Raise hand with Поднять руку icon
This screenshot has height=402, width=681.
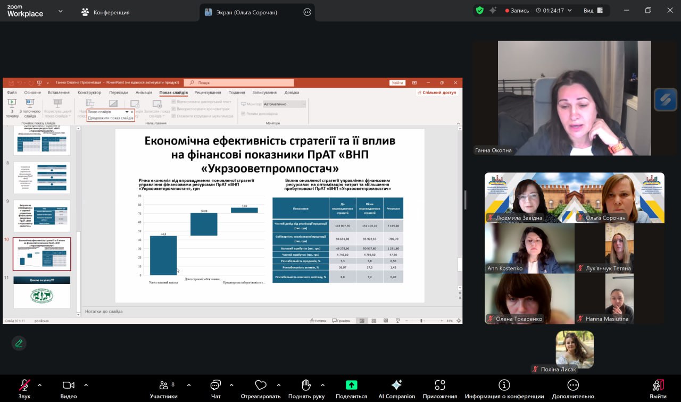(x=306, y=386)
